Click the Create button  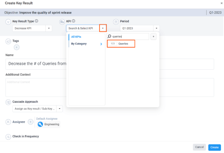pyautogui.click(x=214, y=147)
